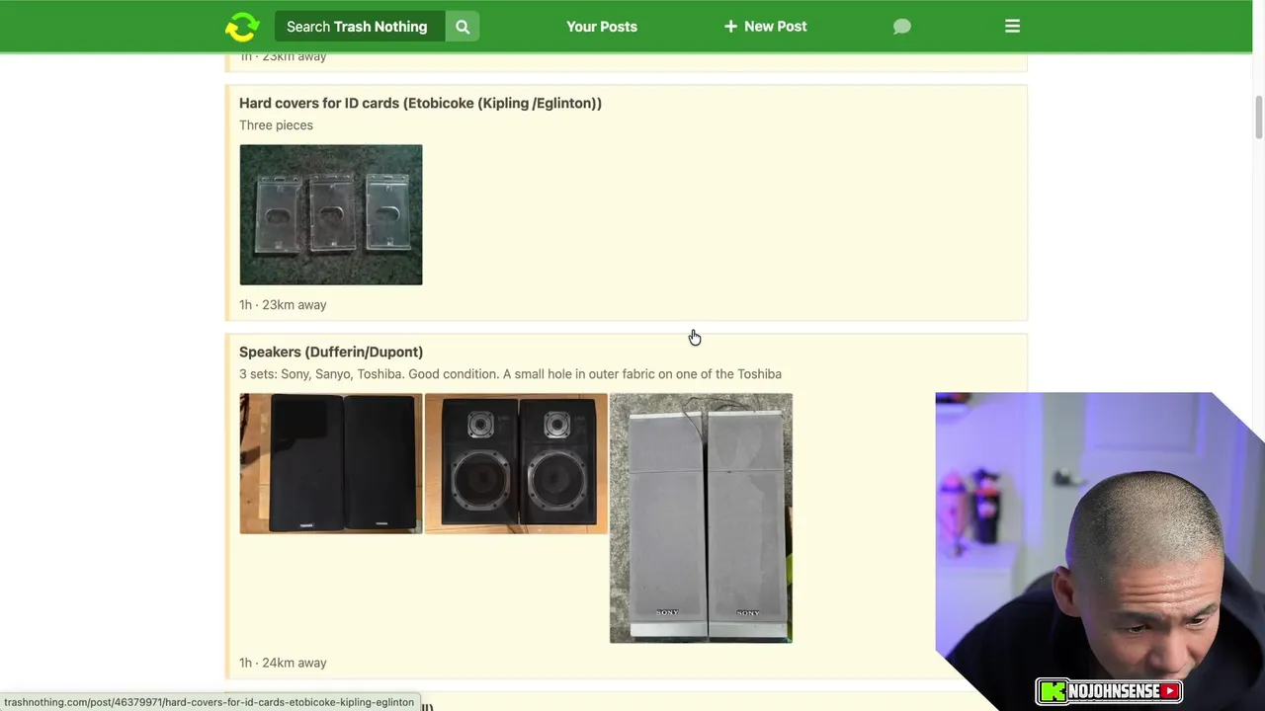Screen dimensions: 1265x711
Task: Open Your Posts page
Action: click(x=602, y=27)
